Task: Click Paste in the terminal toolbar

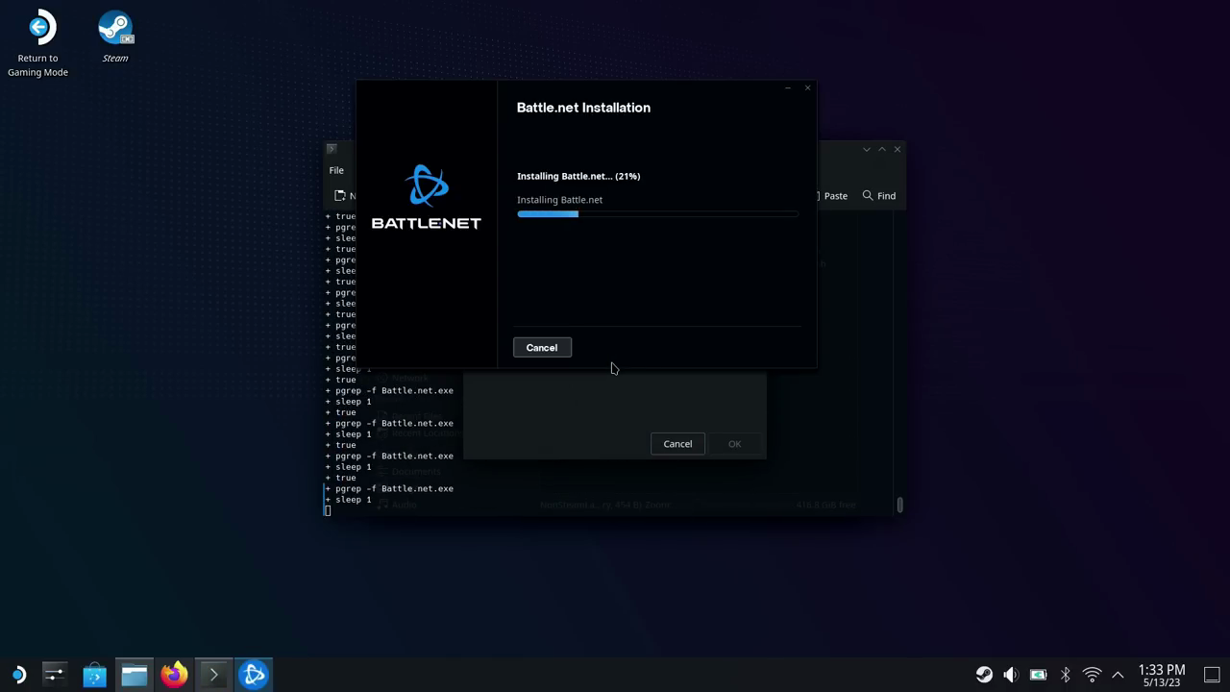Action: pos(833,196)
